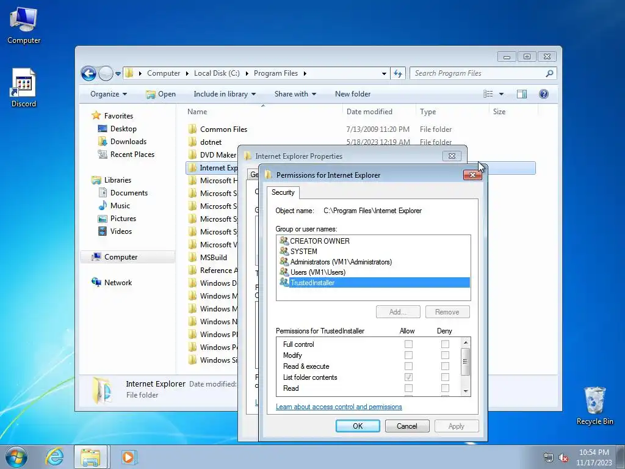
Task: Show the preview pane icon
Action: (521, 94)
